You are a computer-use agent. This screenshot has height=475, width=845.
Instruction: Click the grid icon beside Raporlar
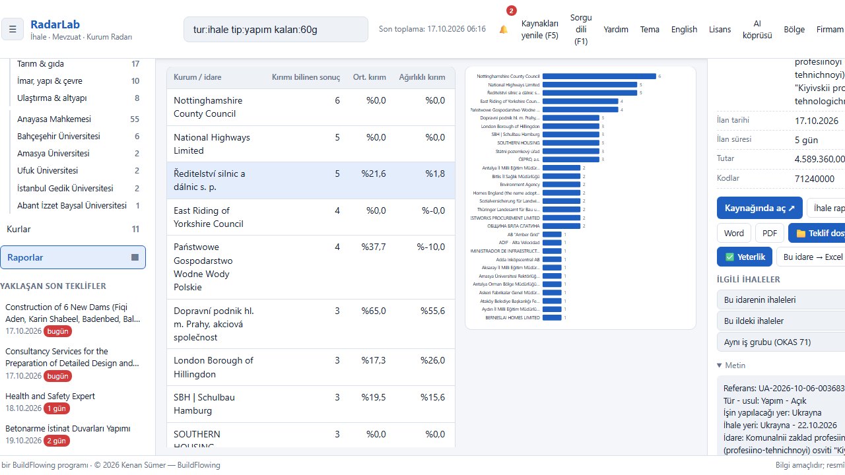click(135, 257)
